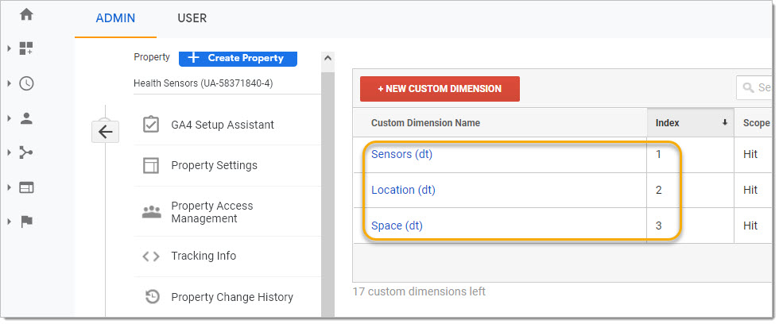Open the Audience person icon
The image size is (779, 324).
[26, 118]
